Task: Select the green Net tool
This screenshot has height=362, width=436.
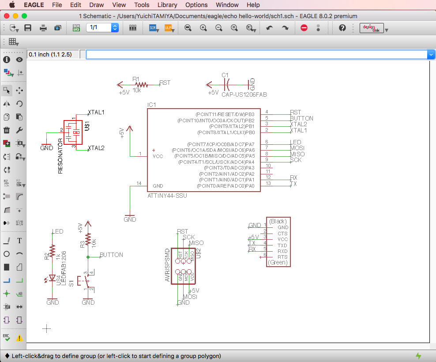Action: [x=19, y=280]
